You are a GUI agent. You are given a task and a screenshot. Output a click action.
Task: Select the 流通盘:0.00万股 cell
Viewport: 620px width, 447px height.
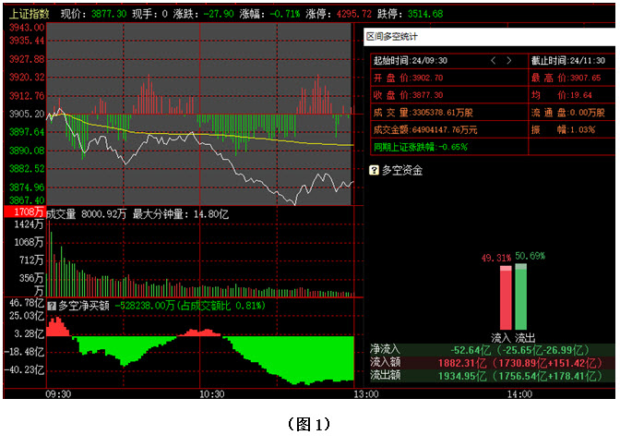[571, 113]
